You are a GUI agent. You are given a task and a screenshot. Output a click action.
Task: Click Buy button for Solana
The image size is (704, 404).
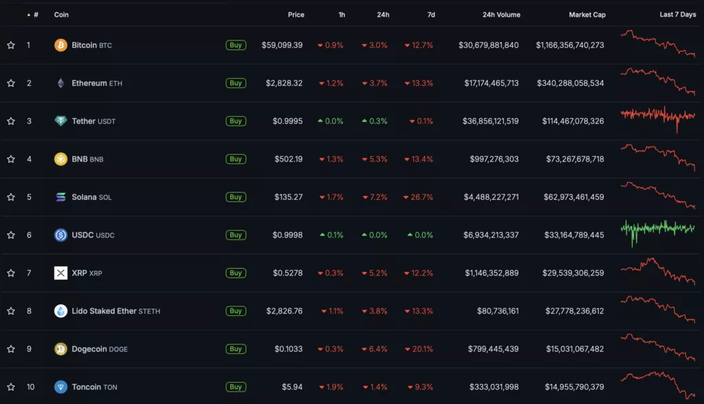[x=236, y=197]
